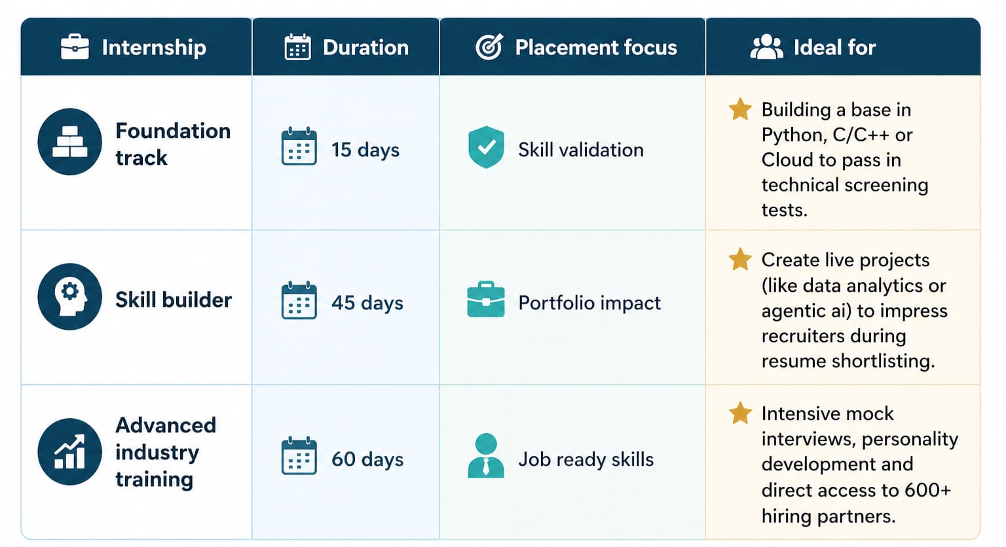Click the shield checkmark icon for Skill validation
1006x547 pixels.
tap(486, 147)
